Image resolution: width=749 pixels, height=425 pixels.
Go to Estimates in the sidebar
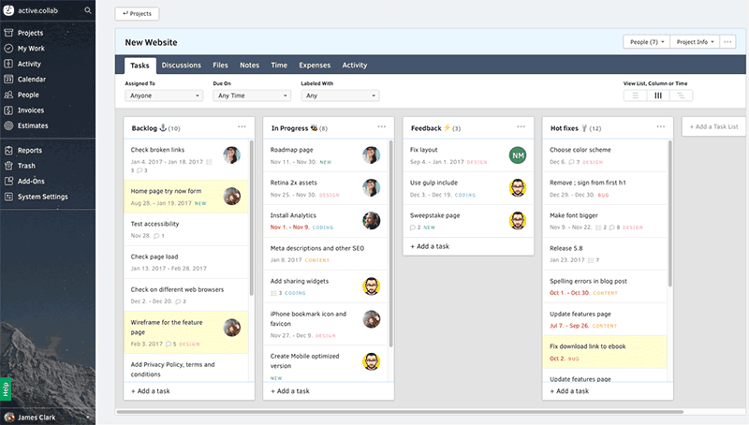pyautogui.click(x=32, y=125)
